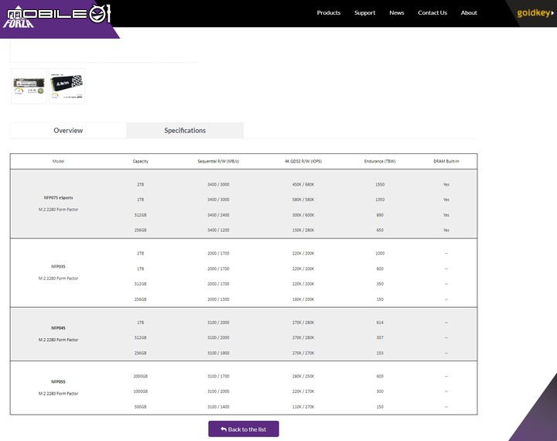
Task: Click the Capacity column header
Action: pos(140,162)
